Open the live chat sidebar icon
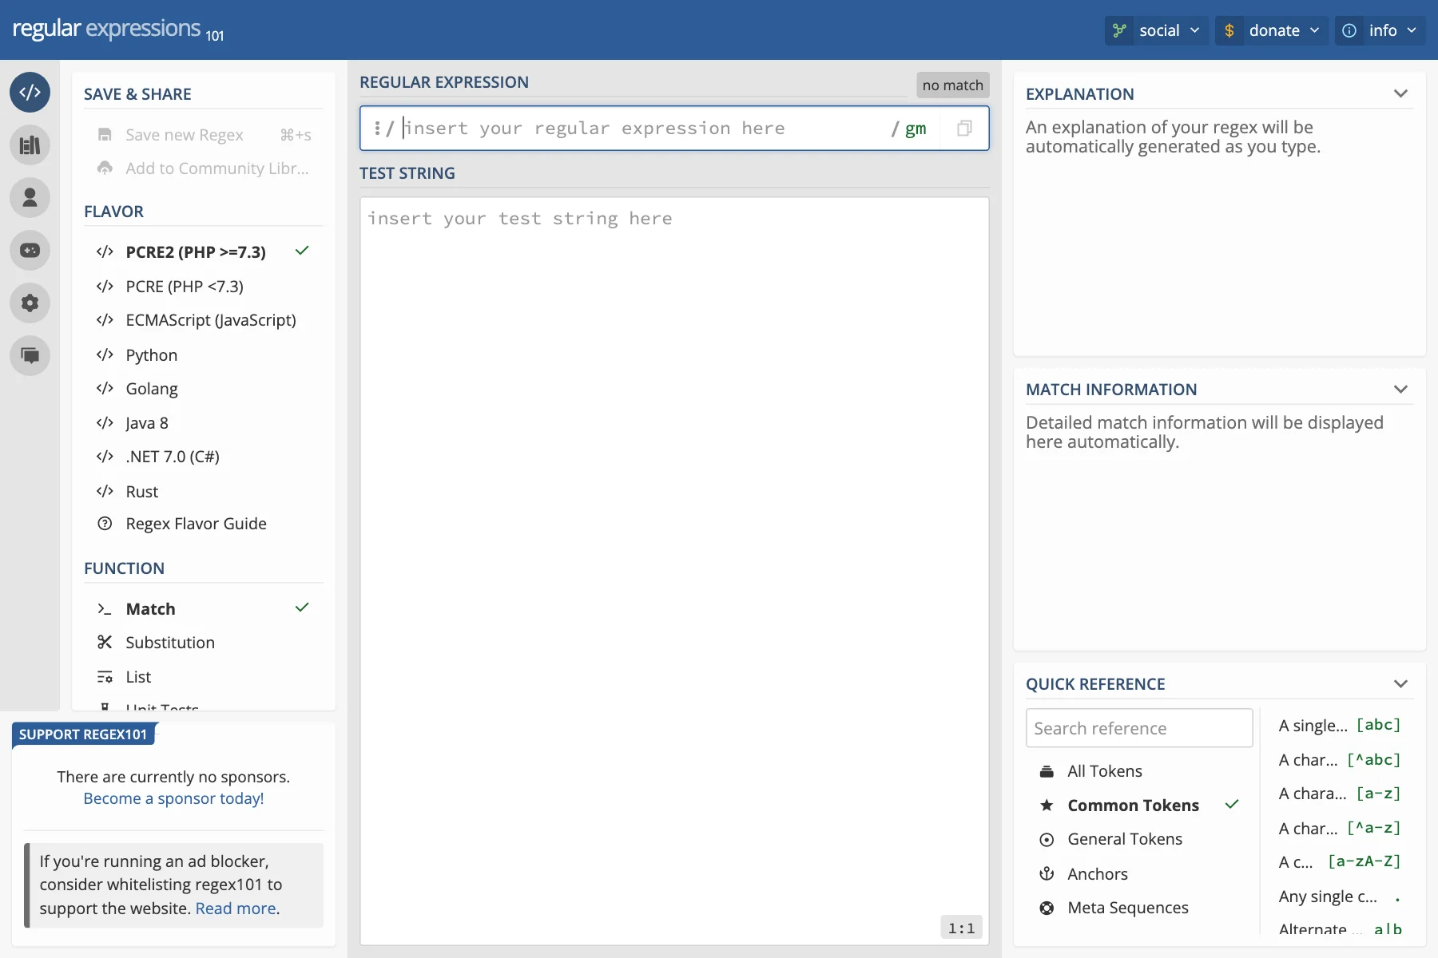 pos(30,356)
